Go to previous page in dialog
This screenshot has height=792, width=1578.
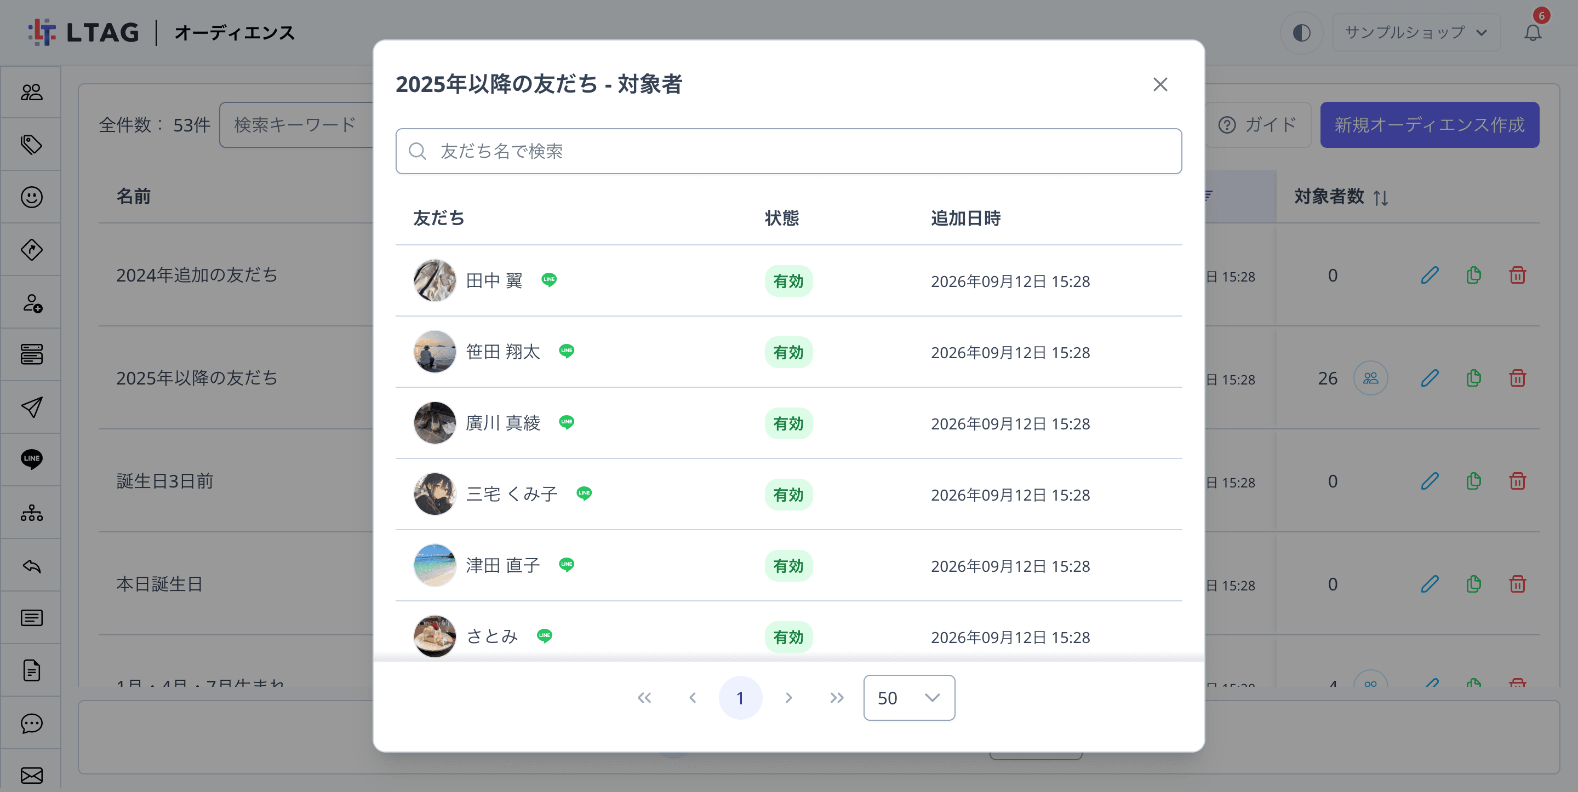[x=692, y=698]
